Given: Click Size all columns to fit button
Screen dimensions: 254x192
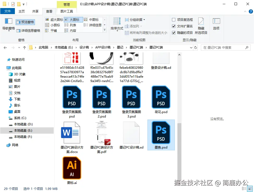Looking at the screenshot, I should 146,33.
